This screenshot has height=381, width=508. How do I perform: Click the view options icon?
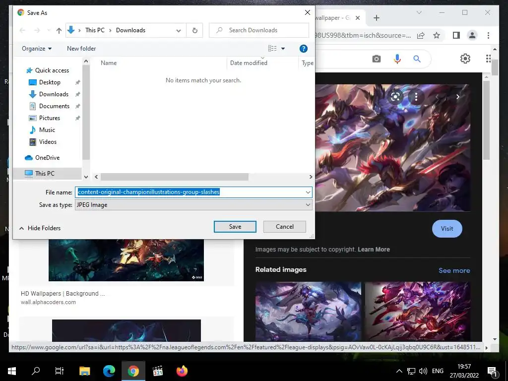(x=272, y=49)
